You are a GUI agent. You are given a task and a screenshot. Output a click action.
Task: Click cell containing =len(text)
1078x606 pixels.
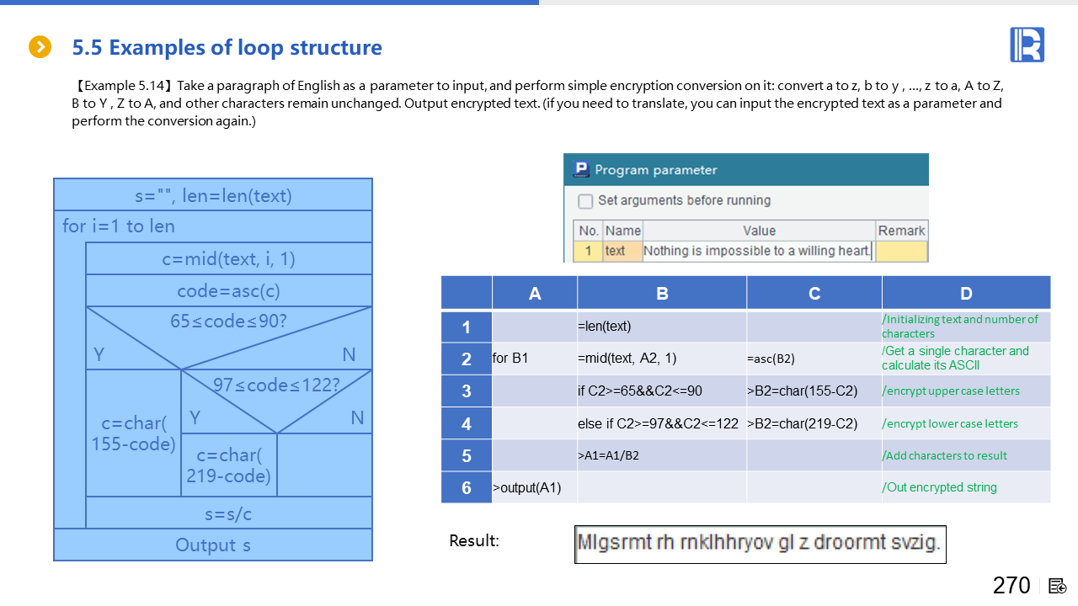coord(662,327)
